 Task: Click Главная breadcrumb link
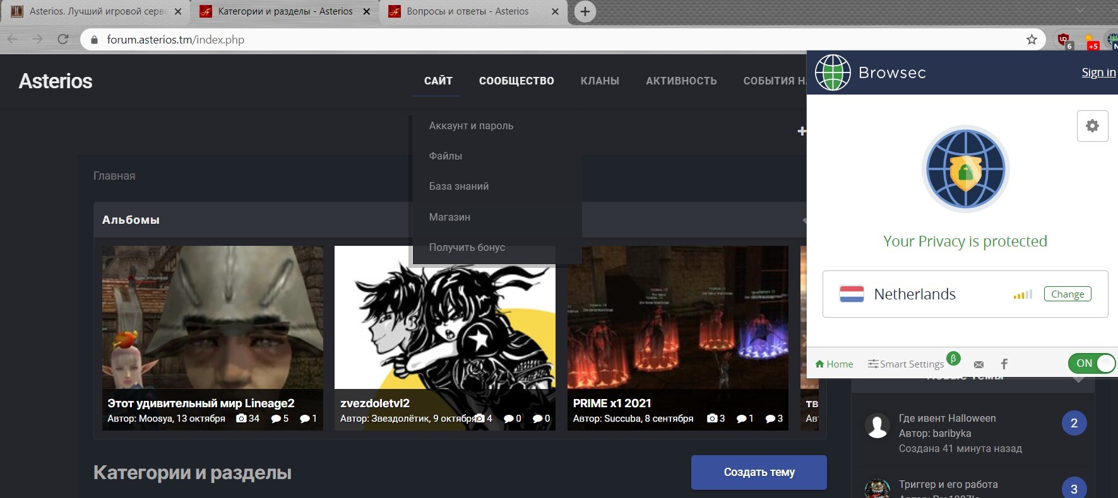[114, 176]
